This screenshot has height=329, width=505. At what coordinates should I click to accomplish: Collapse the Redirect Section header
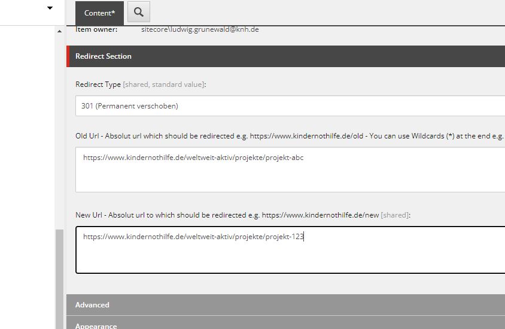[285, 56]
